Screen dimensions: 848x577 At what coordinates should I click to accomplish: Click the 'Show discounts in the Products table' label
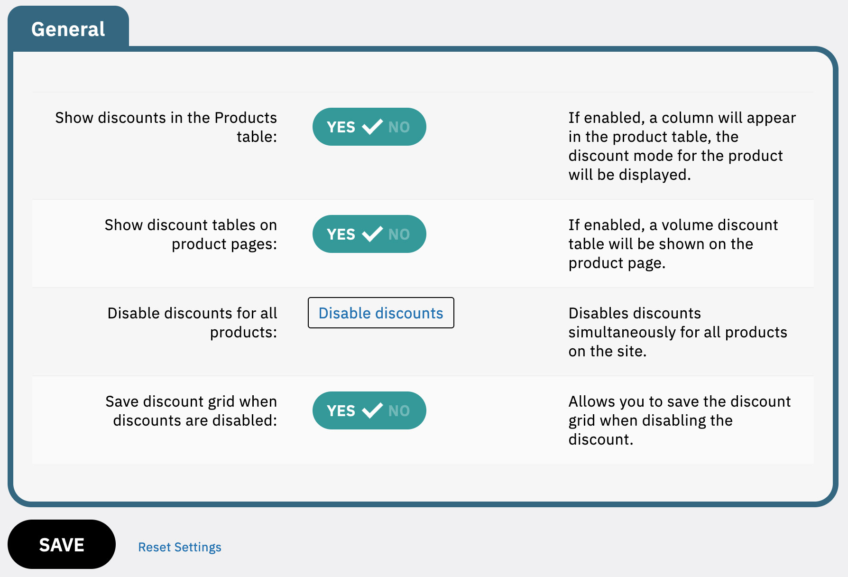(166, 127)
